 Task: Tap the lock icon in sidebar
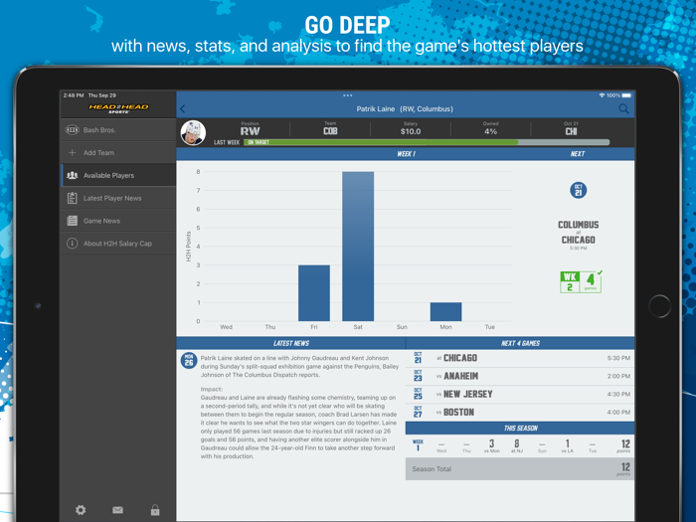click(155, 509)
